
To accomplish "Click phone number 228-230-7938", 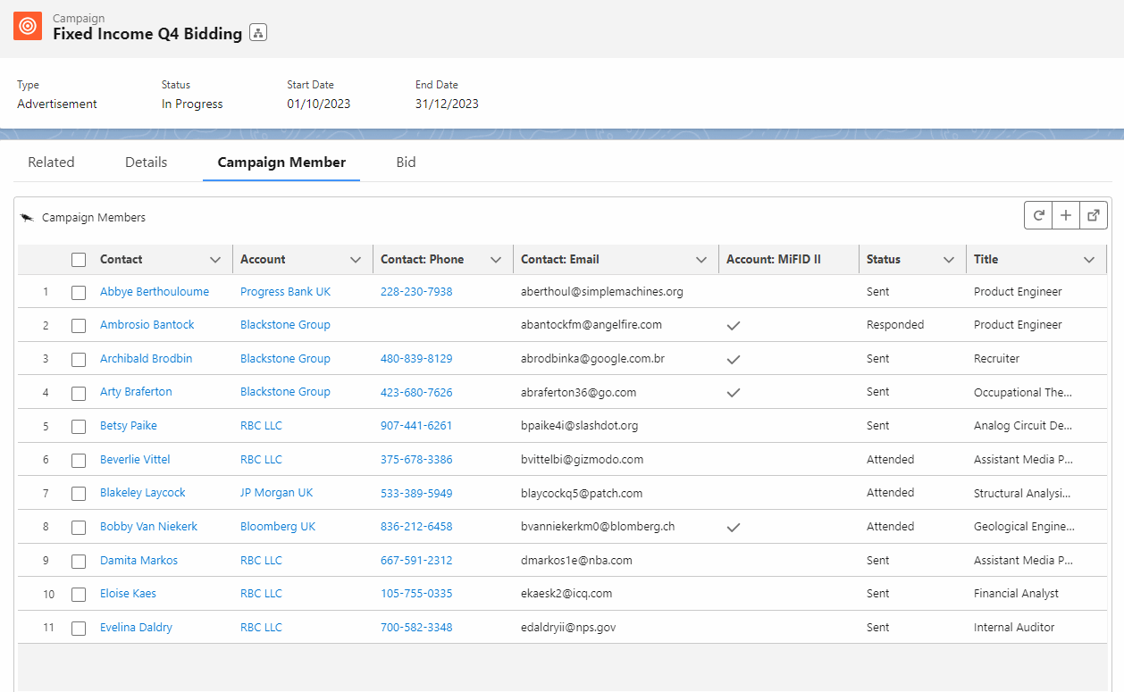I will [x=416, y=291].
